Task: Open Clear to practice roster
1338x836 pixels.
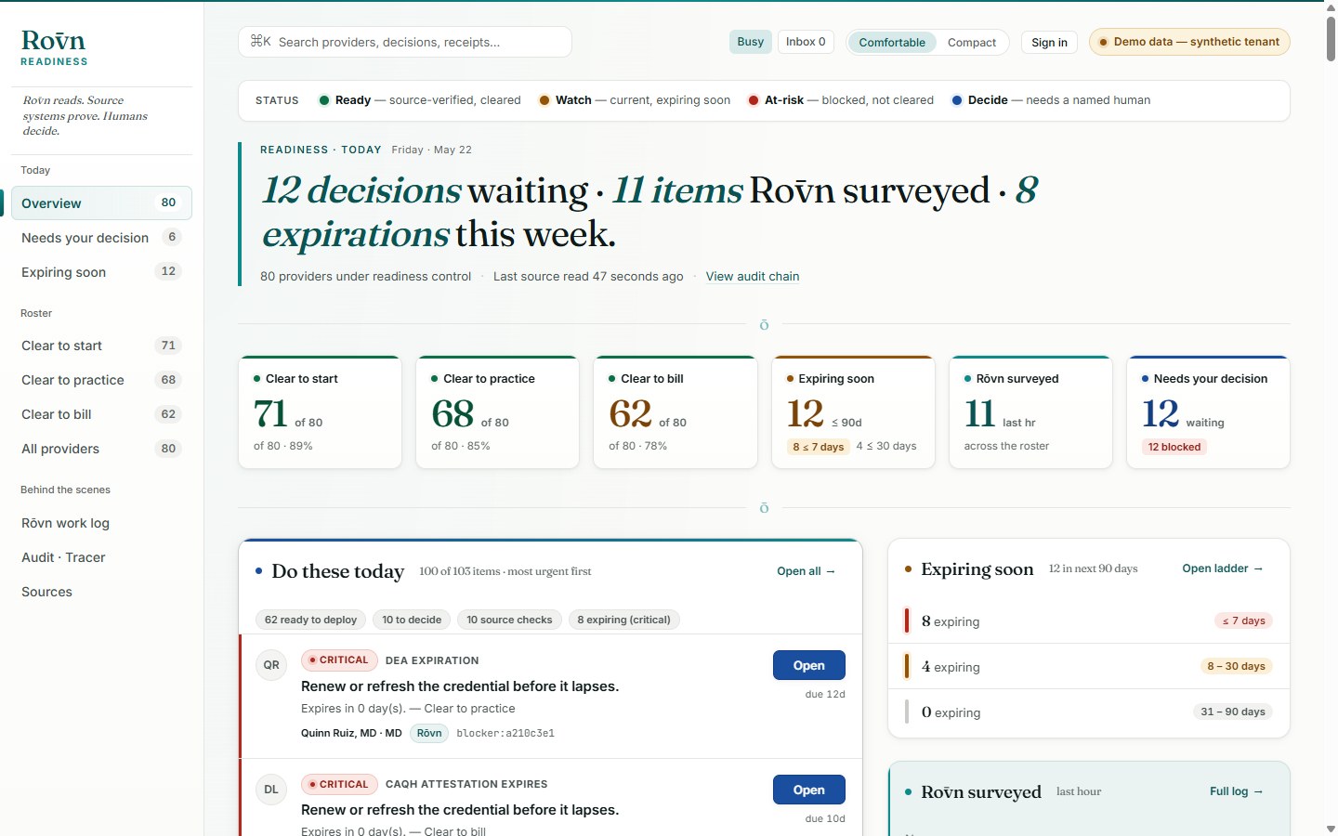Action: [x=101, y=380]
